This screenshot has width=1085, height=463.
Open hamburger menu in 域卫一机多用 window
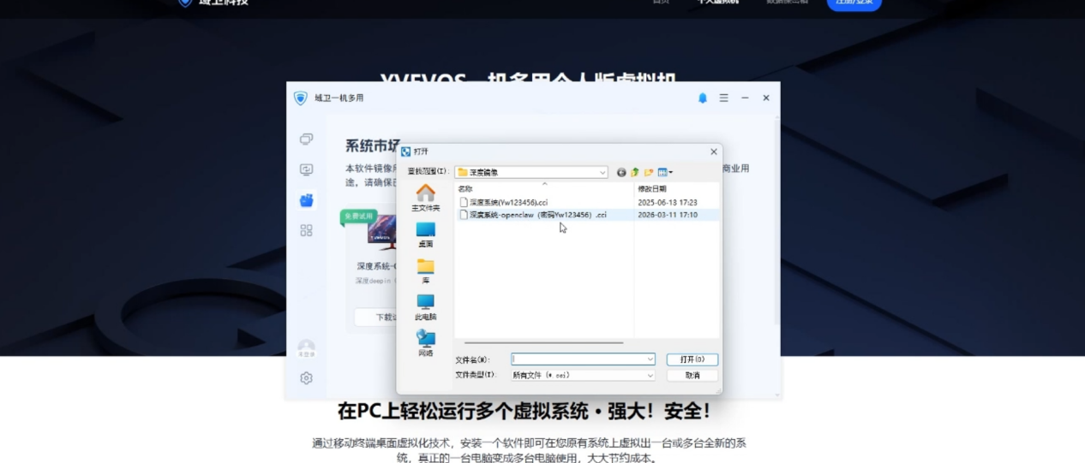[x=724, y=98]
